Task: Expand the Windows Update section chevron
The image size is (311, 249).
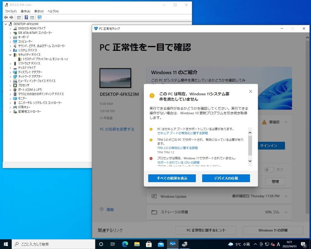Action: point(286,196)
